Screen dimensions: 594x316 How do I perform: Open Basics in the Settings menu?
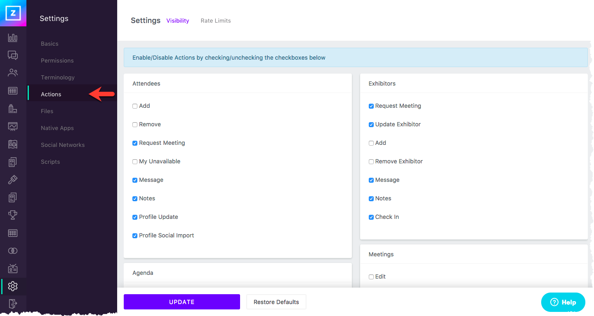tap(49, 44)
